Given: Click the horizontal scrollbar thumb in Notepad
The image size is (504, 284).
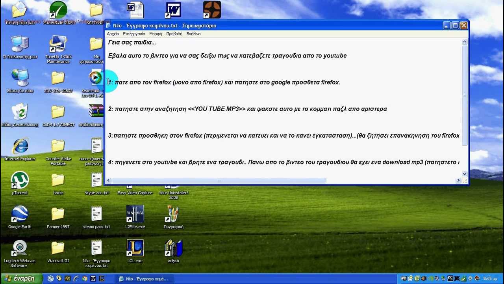Looking at the screenshot, I should pyautogui.click(x=219, y=181).
